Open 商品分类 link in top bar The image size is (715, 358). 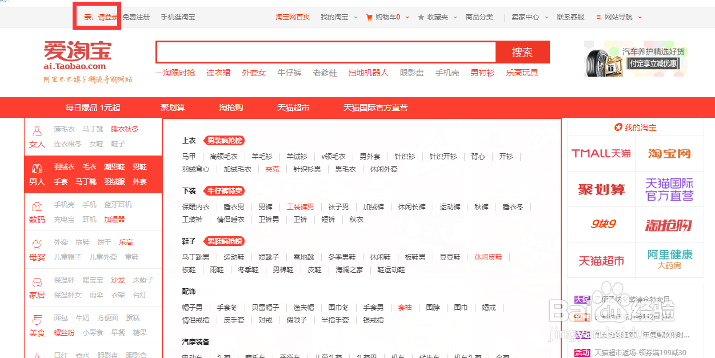pos(480,17)
